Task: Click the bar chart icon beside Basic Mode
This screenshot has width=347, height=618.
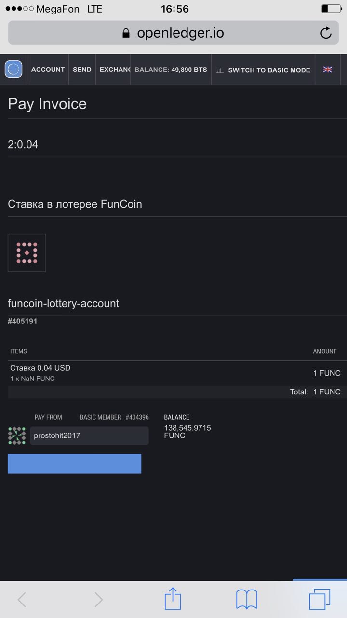Action: [219, 70]
